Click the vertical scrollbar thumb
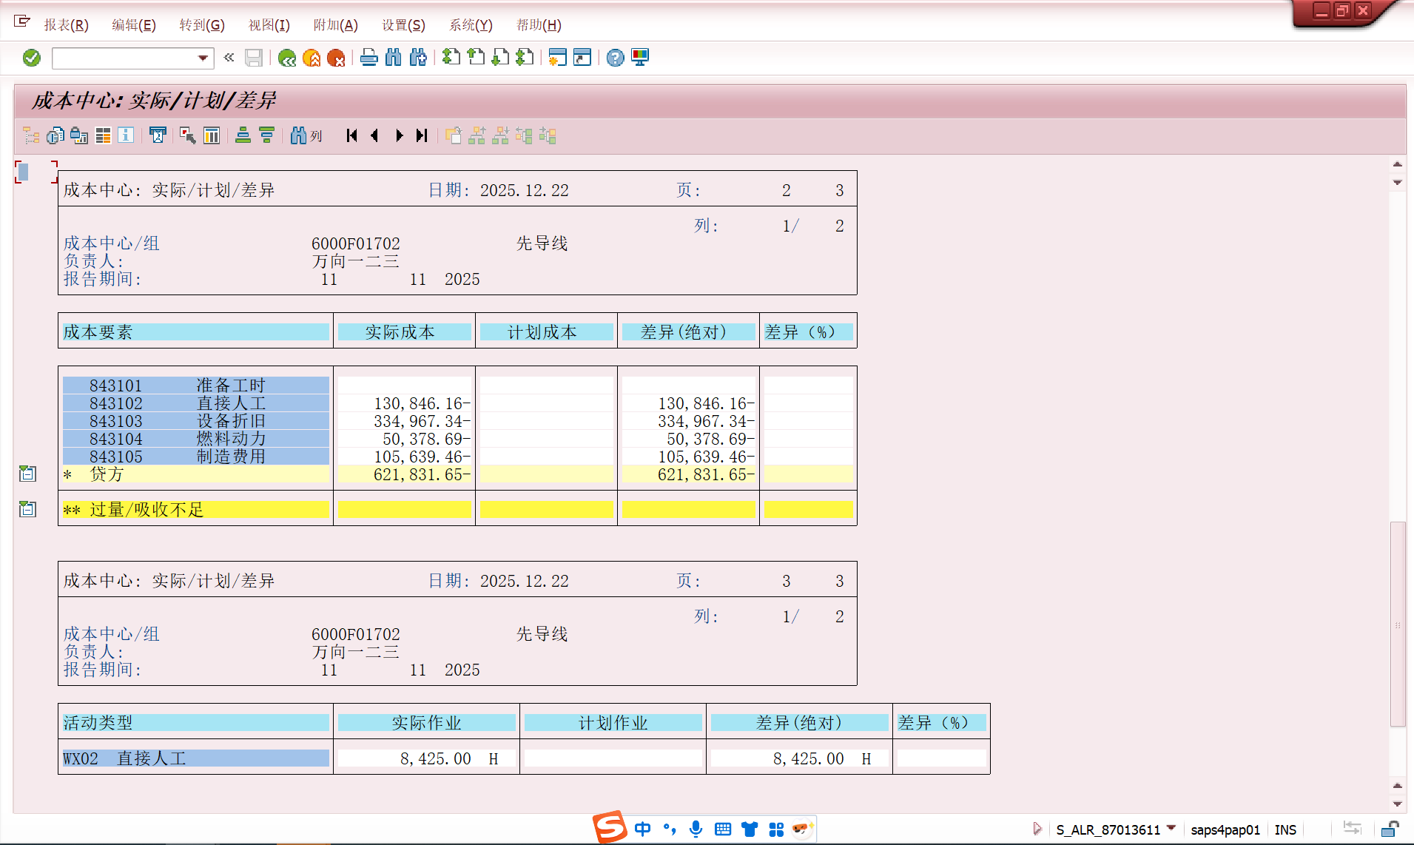The width and height of the screenshot is (1414, 845). click(1397, 624)
